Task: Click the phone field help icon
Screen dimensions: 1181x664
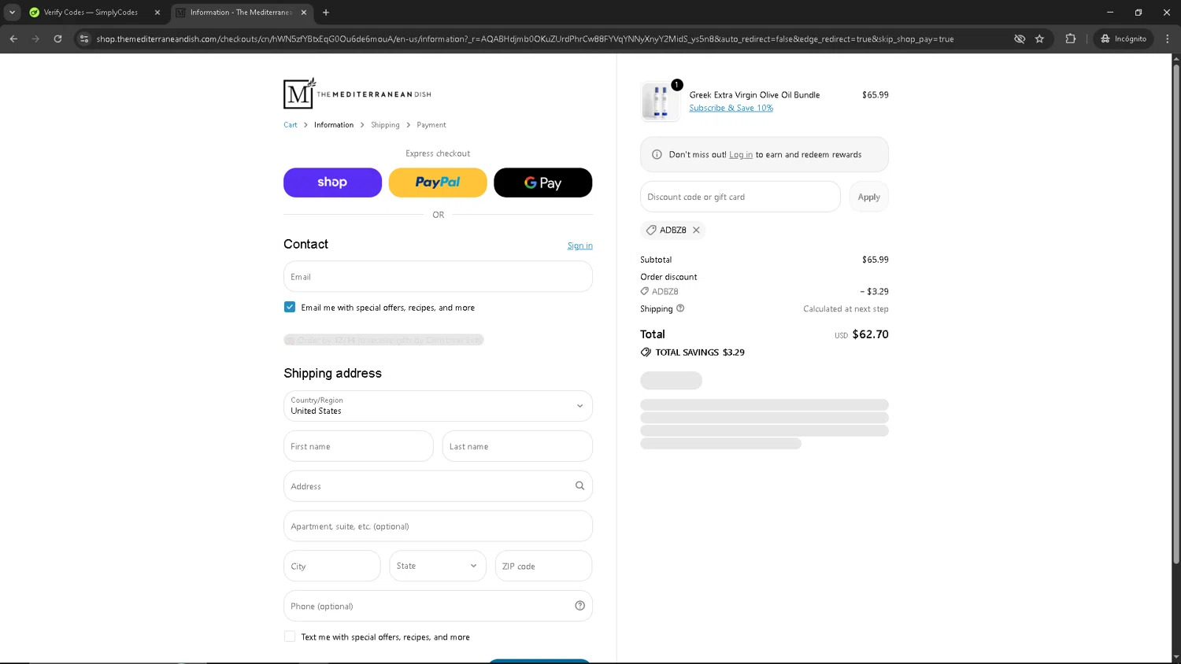Action: point(579,606)
